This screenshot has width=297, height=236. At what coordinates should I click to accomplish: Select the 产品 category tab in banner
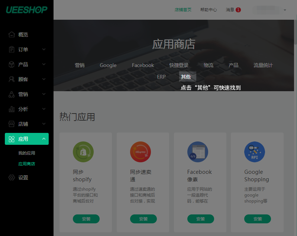tap(233, 65)
